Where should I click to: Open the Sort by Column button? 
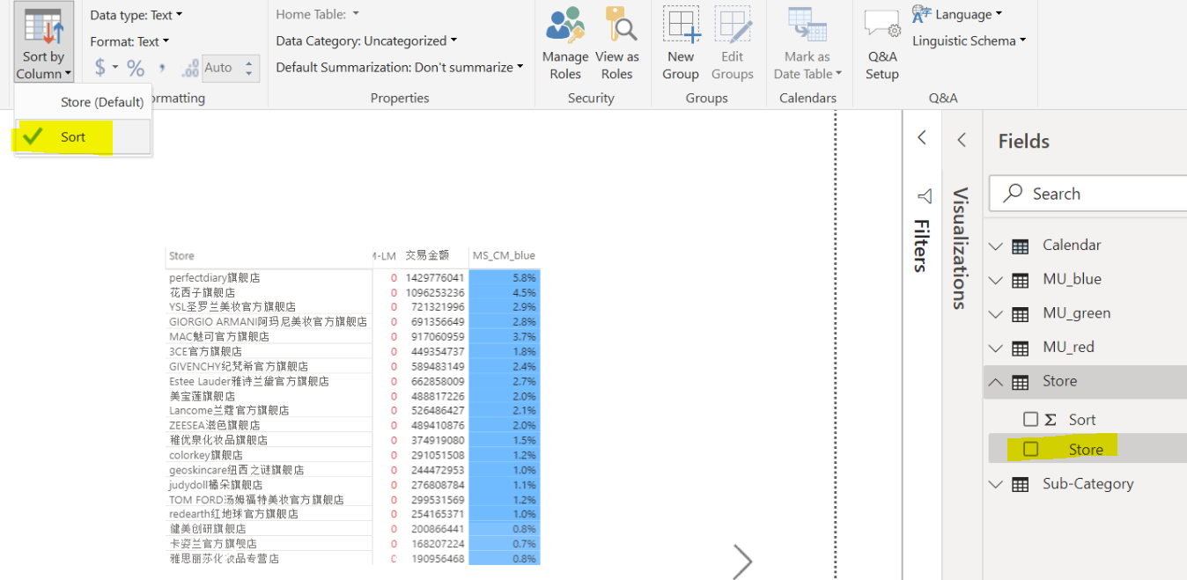tap(43, 41)
